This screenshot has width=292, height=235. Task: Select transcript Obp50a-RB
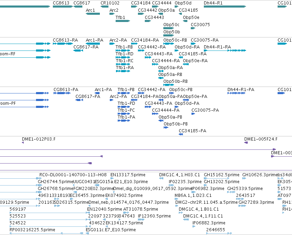pyautogui.click(x=170, y=75)
